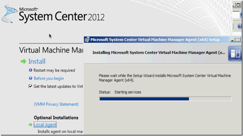Click the maximize button of Setup dialog
Screen dimensions: 243x136
(x=238, y=39)
